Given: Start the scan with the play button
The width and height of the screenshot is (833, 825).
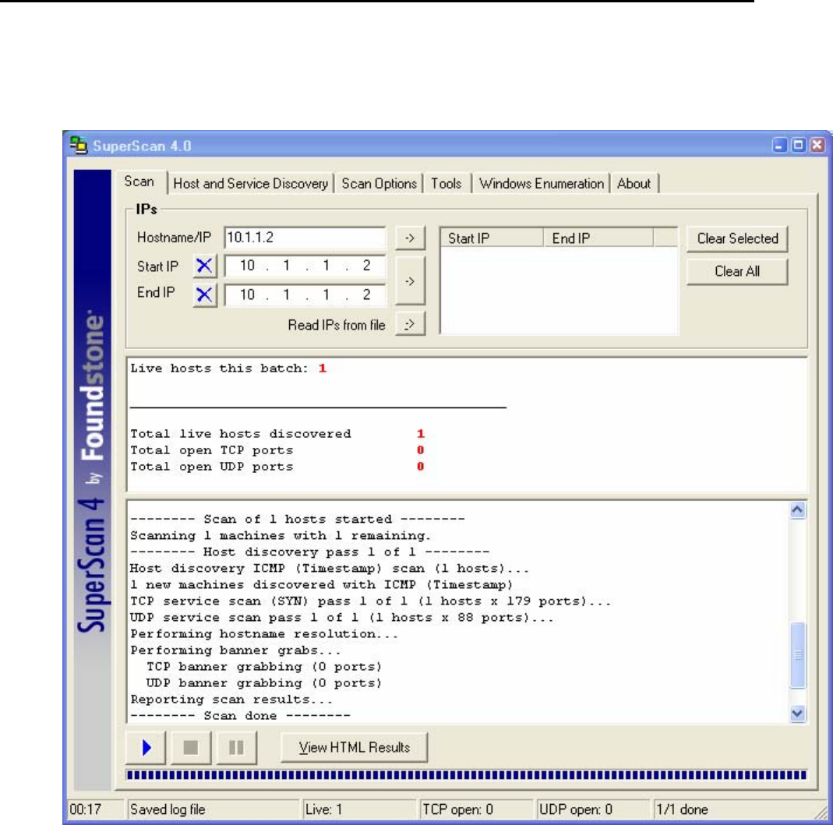Looking at the screenshot, I should 146,747.
